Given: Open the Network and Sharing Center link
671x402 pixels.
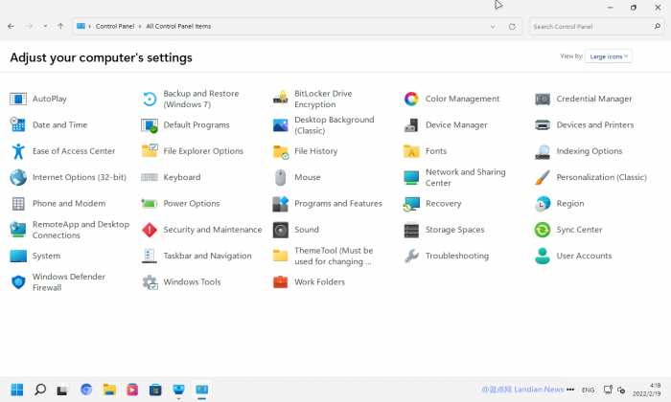Looking at the screenshot, I should pos(464,177).
